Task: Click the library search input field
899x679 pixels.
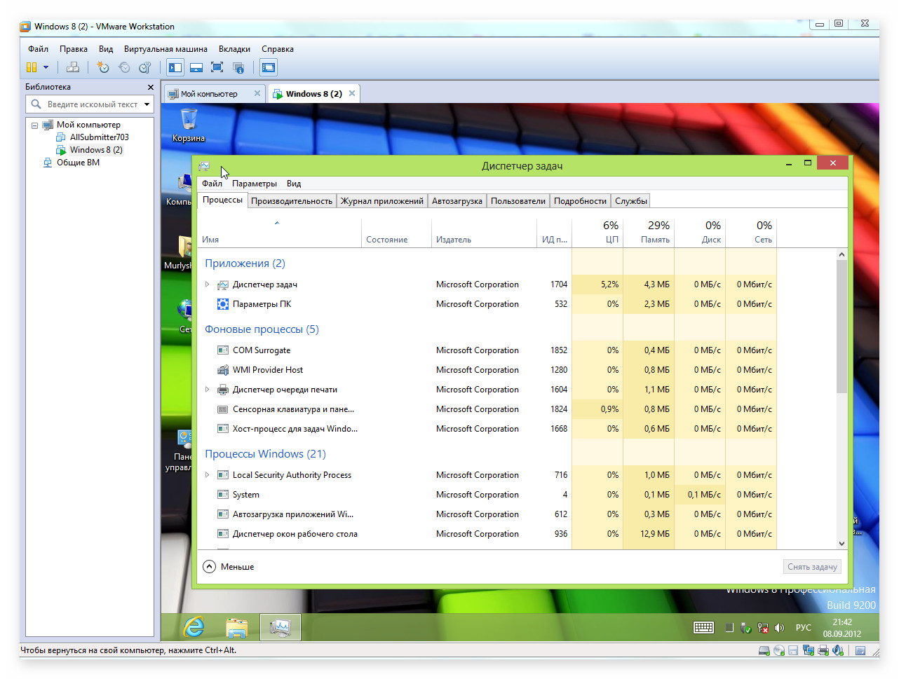Action: coord(92,104)
